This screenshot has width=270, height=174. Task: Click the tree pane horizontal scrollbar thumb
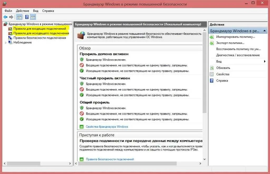point(23,163)
